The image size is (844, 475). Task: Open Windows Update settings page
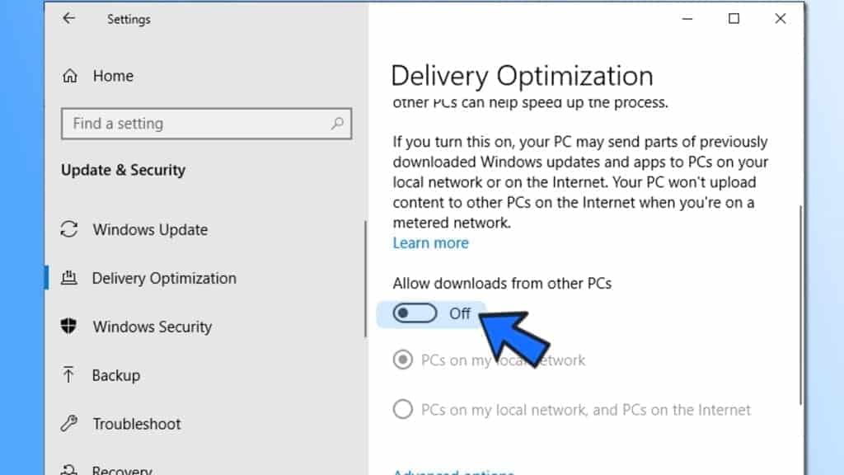150,230
